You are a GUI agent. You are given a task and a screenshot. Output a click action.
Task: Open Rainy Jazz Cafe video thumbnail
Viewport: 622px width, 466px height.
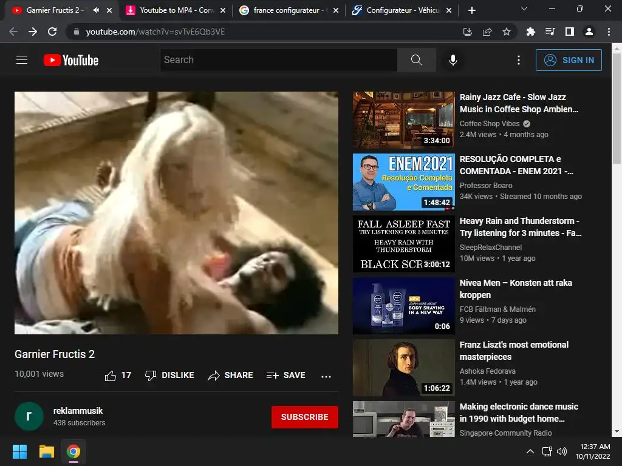(403, 120)
